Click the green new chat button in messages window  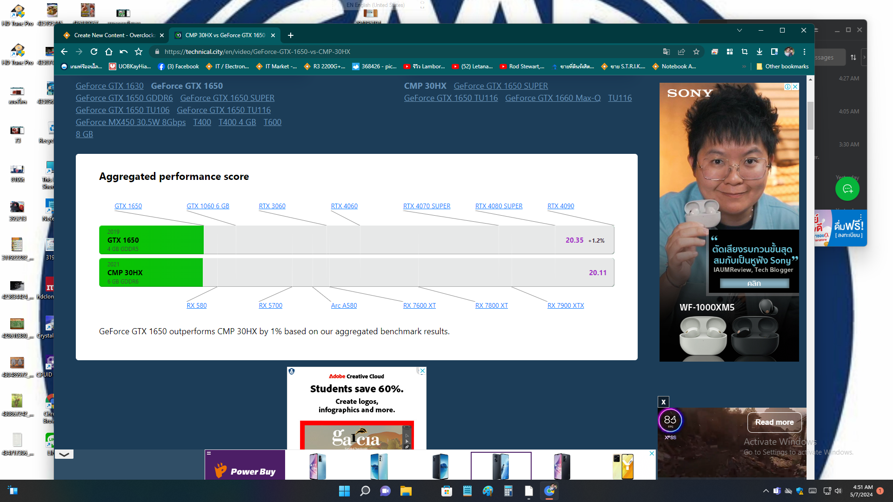coord(847,189)
